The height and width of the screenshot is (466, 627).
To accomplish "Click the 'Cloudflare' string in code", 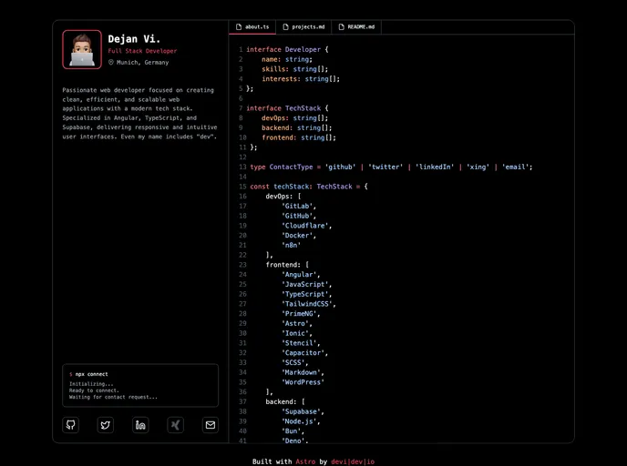I will pos(307,226).
